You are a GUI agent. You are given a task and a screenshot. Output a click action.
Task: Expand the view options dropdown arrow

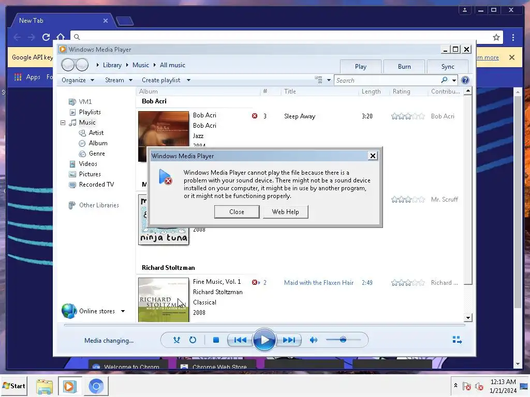[329, 80]
